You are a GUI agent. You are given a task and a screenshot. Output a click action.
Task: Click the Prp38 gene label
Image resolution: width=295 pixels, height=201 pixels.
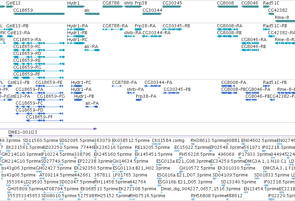(141, 3)
